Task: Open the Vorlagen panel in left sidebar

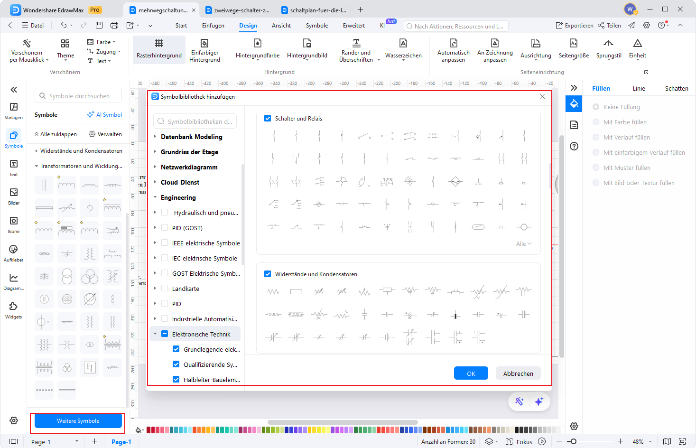Action: pos(14,111)
